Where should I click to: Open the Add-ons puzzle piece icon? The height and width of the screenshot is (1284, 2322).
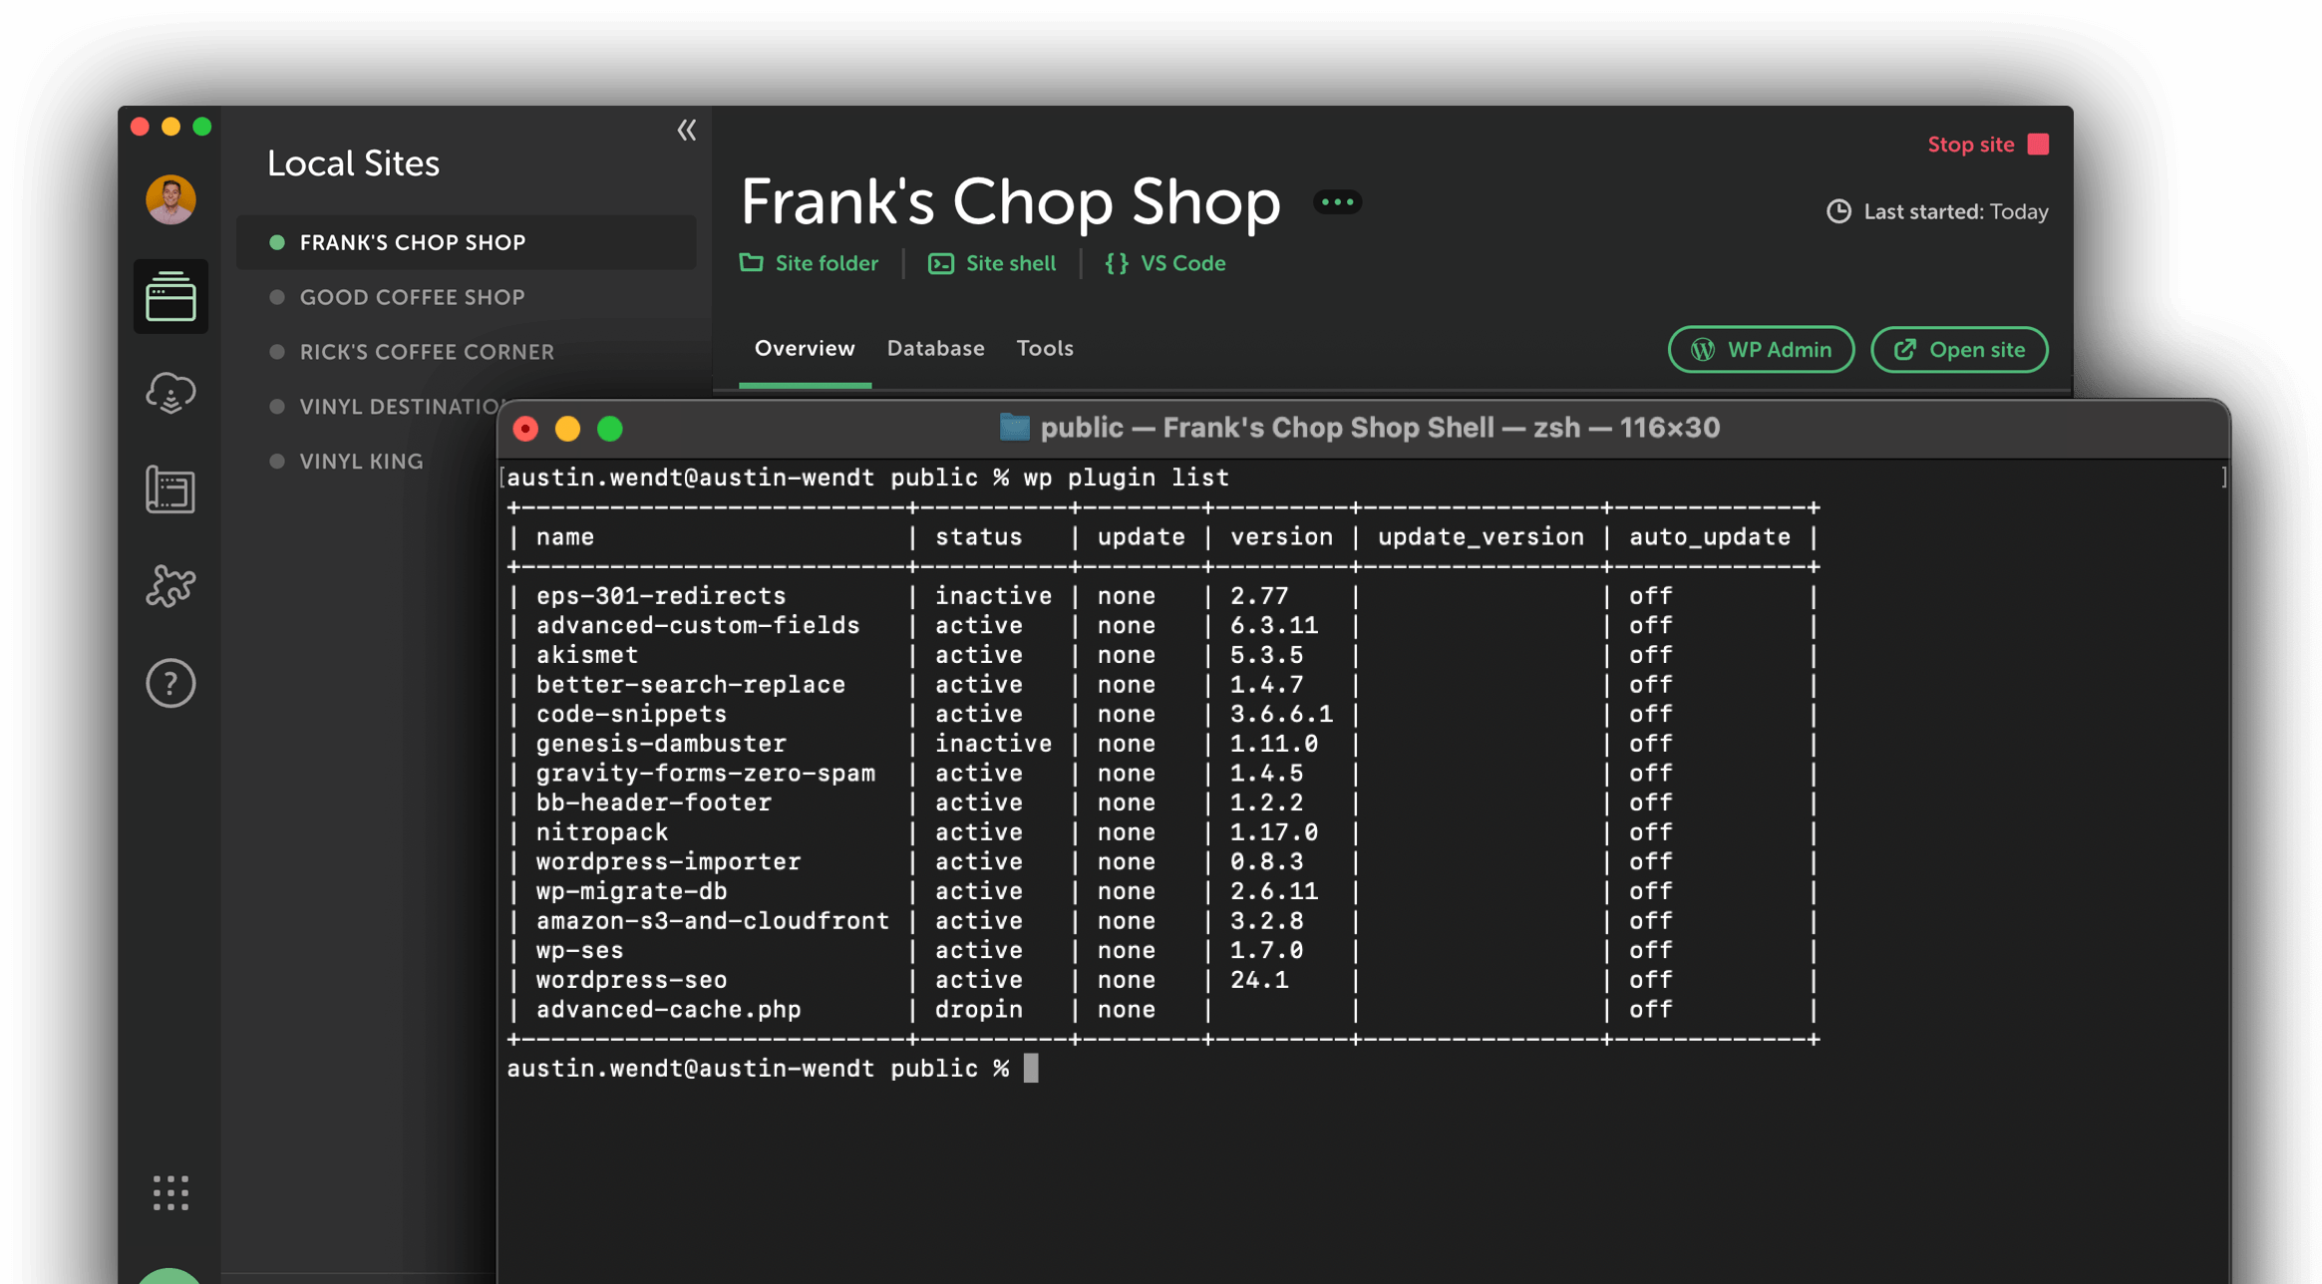pos(170,586)
